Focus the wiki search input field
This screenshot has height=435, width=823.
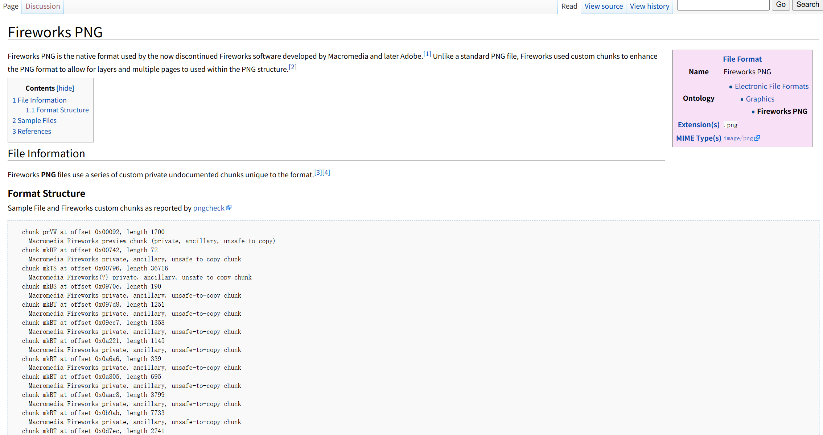pos(723,5)
